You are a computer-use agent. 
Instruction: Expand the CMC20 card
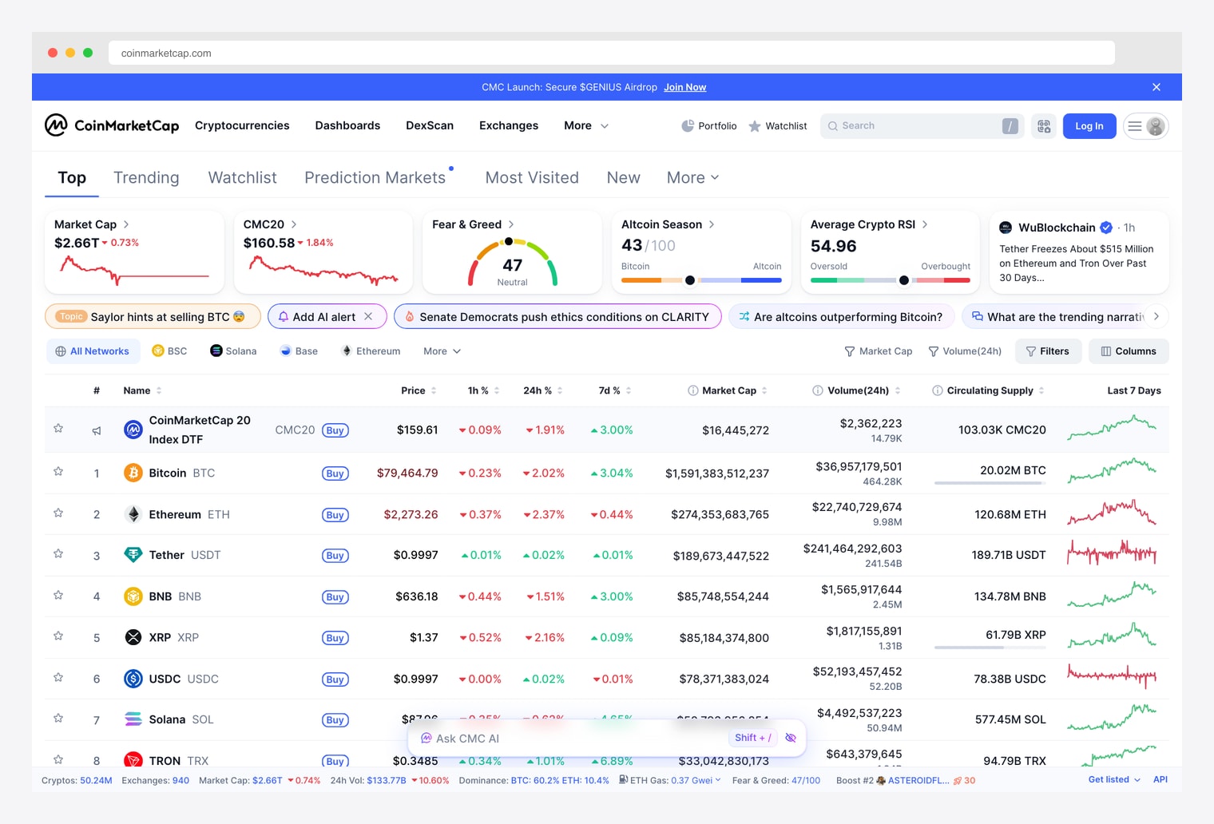pyautogui.click(x=294, y=224)
